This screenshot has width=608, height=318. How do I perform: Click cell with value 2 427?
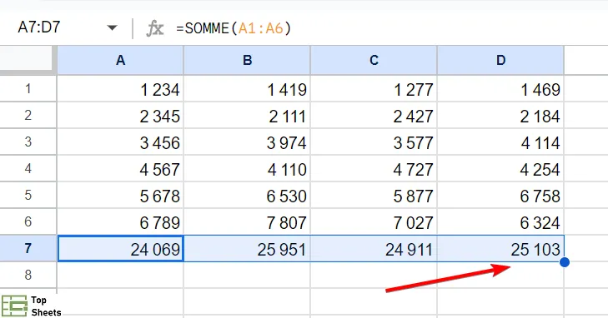(x=374, y=115)
